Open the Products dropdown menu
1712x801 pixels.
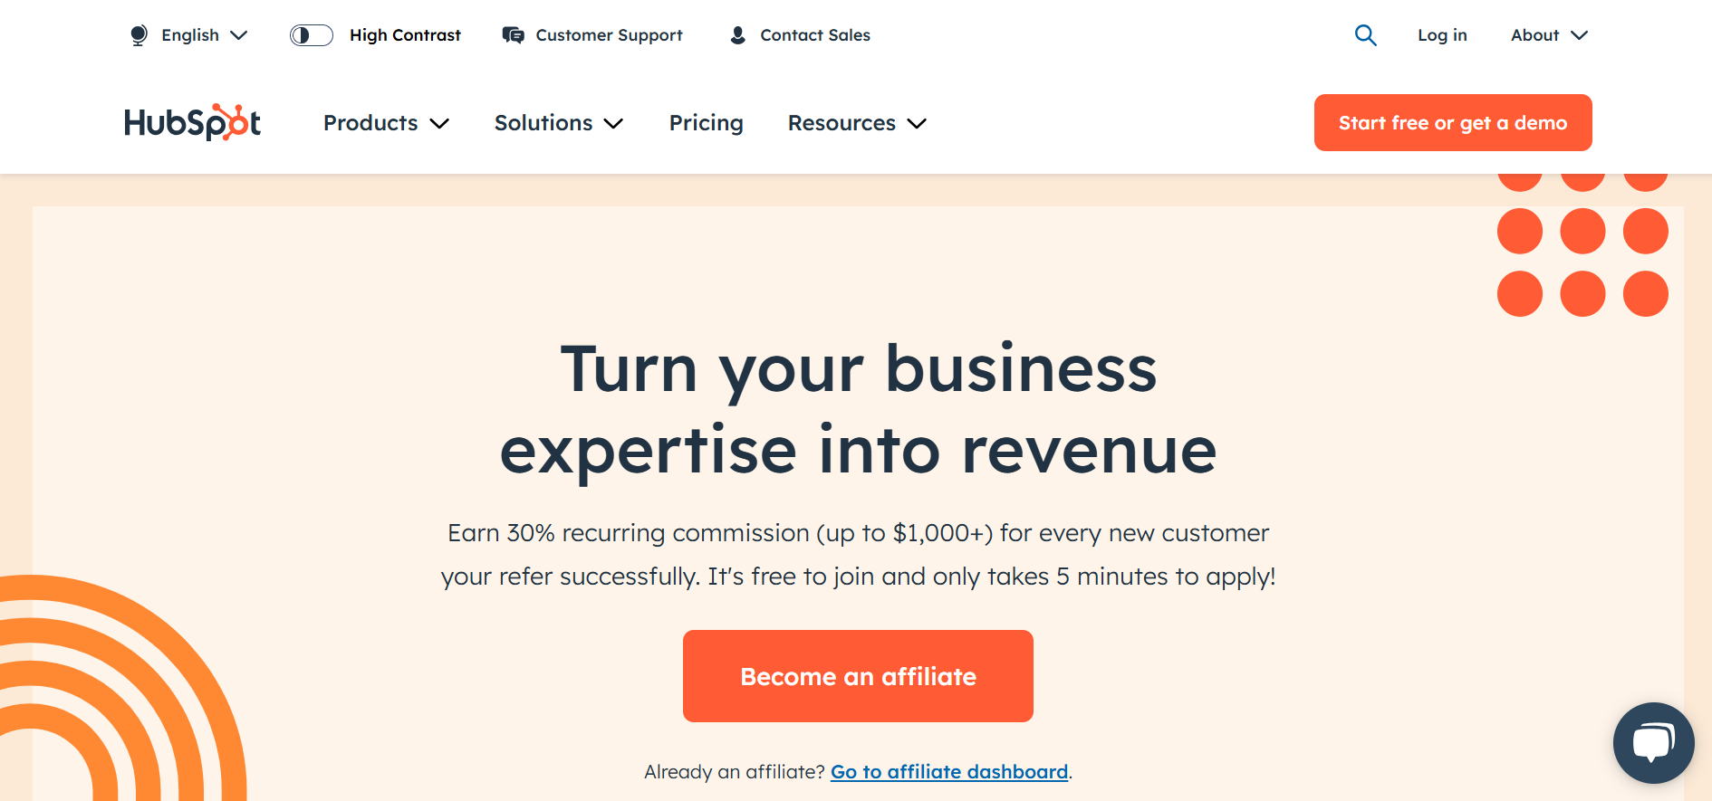coord(386,123)
